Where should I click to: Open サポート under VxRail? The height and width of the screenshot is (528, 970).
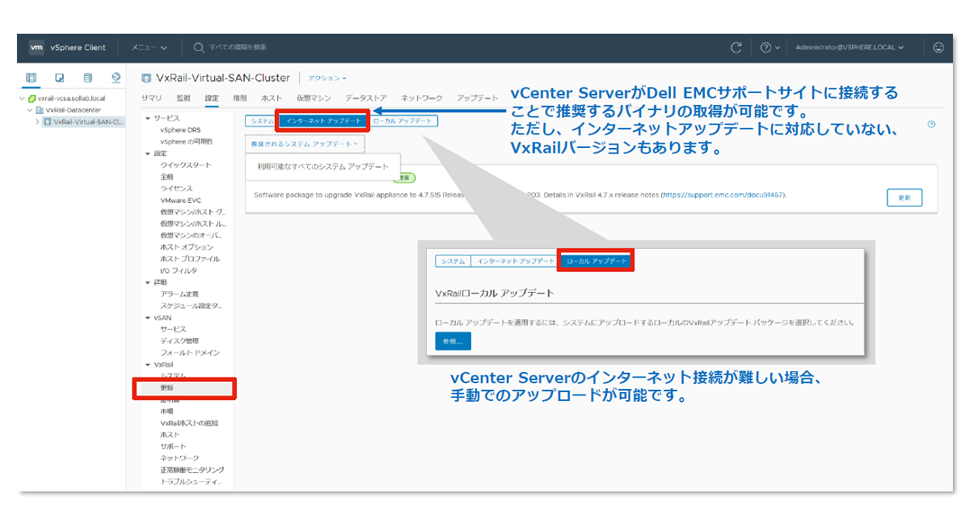point(173,446)
